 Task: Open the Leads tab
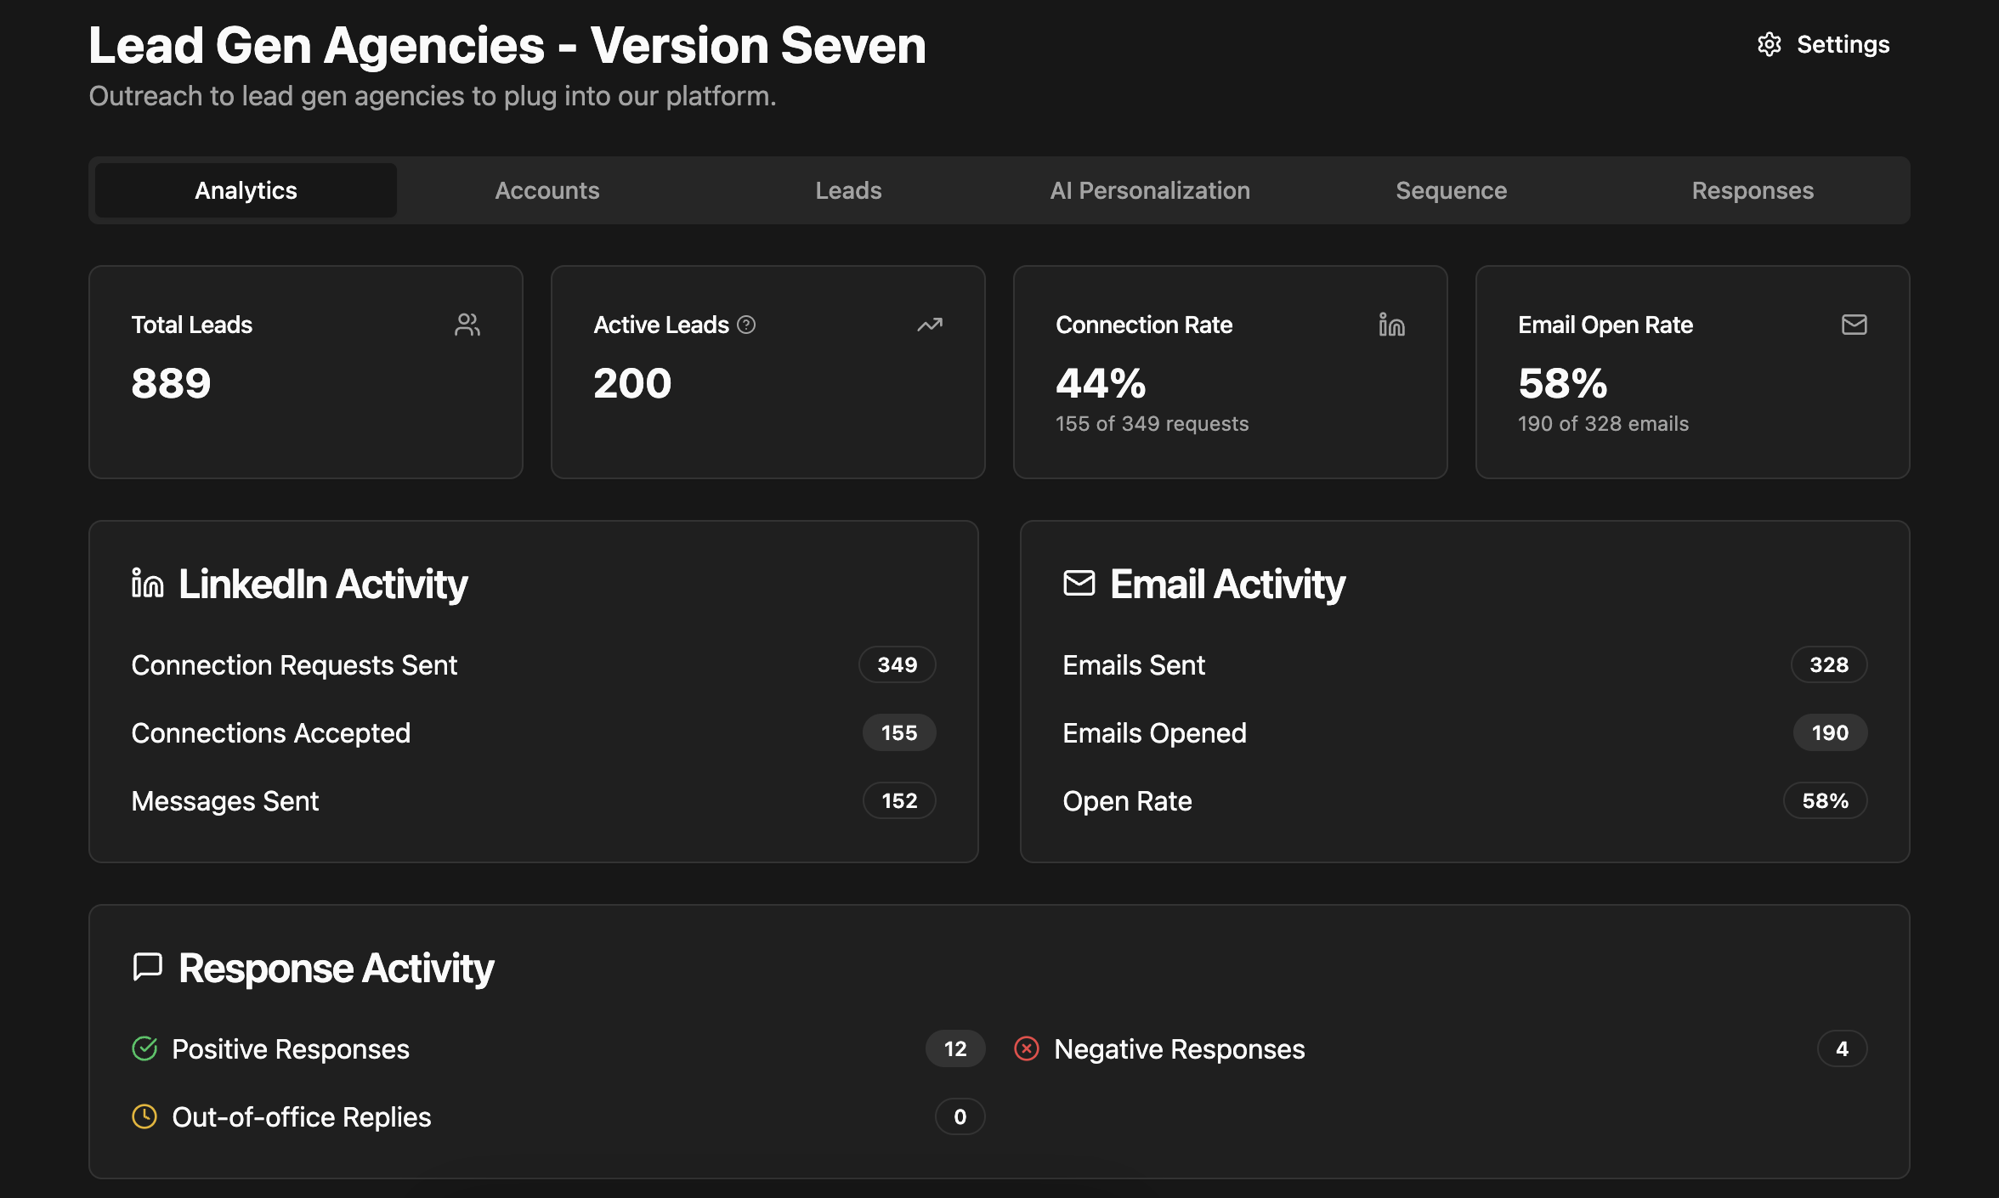848,190
